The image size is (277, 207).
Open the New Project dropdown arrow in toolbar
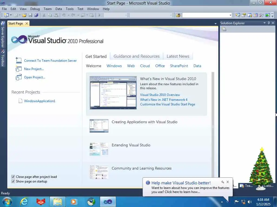tap(11, 15)
